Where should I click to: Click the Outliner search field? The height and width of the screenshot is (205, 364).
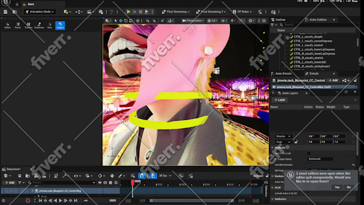point(319,25)
